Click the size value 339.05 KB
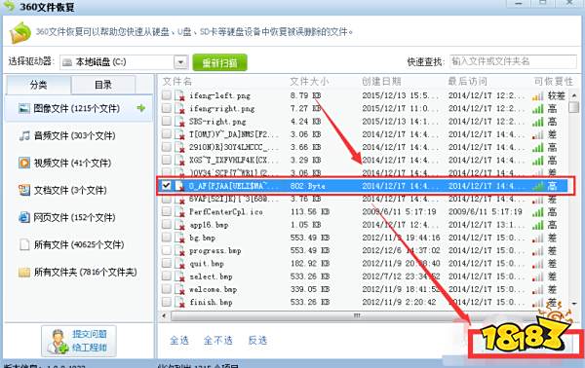Viewport: 585px width, 368px height. point(310,290)
